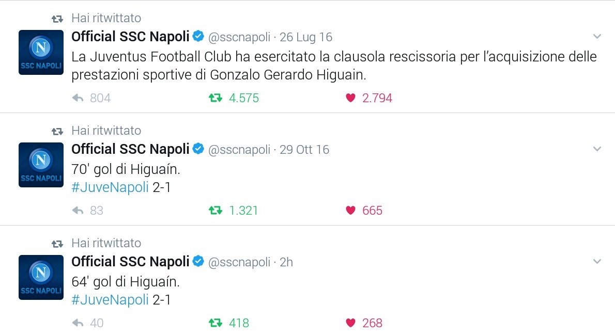
Task: Reply to the Higuain clausola rescissoria tweet
Action: [78, 98]
